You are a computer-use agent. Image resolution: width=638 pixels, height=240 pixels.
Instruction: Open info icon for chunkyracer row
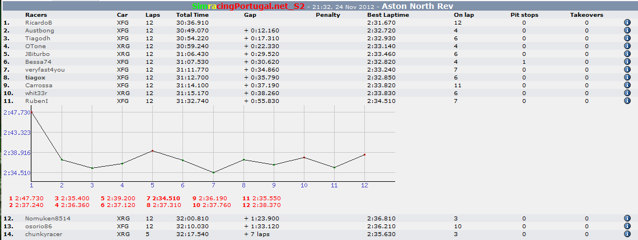[x=627, y=234]
